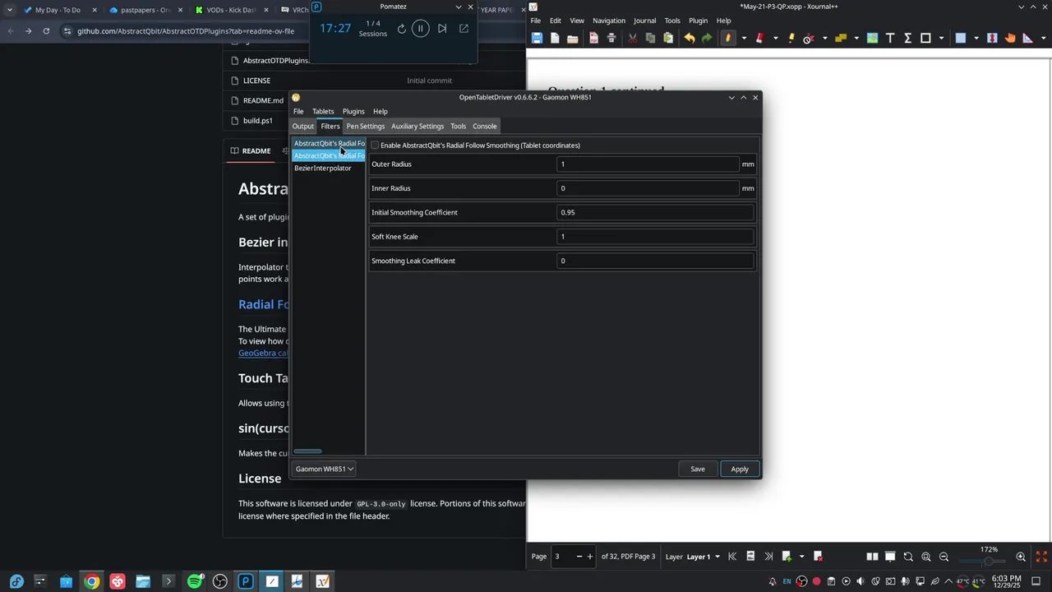The height and width of the screenshot is (592, 1052).
Task: Select the setsquare tool in Xournal++
Action: click(1027, 38)
